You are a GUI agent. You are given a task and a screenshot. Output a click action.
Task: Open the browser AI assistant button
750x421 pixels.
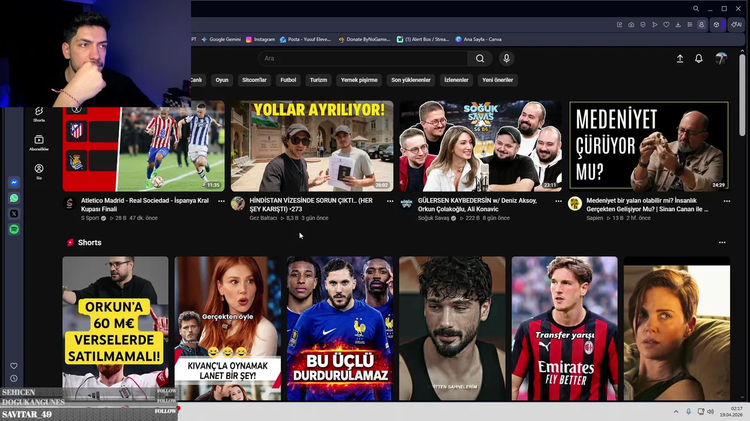tap(735, 25)
